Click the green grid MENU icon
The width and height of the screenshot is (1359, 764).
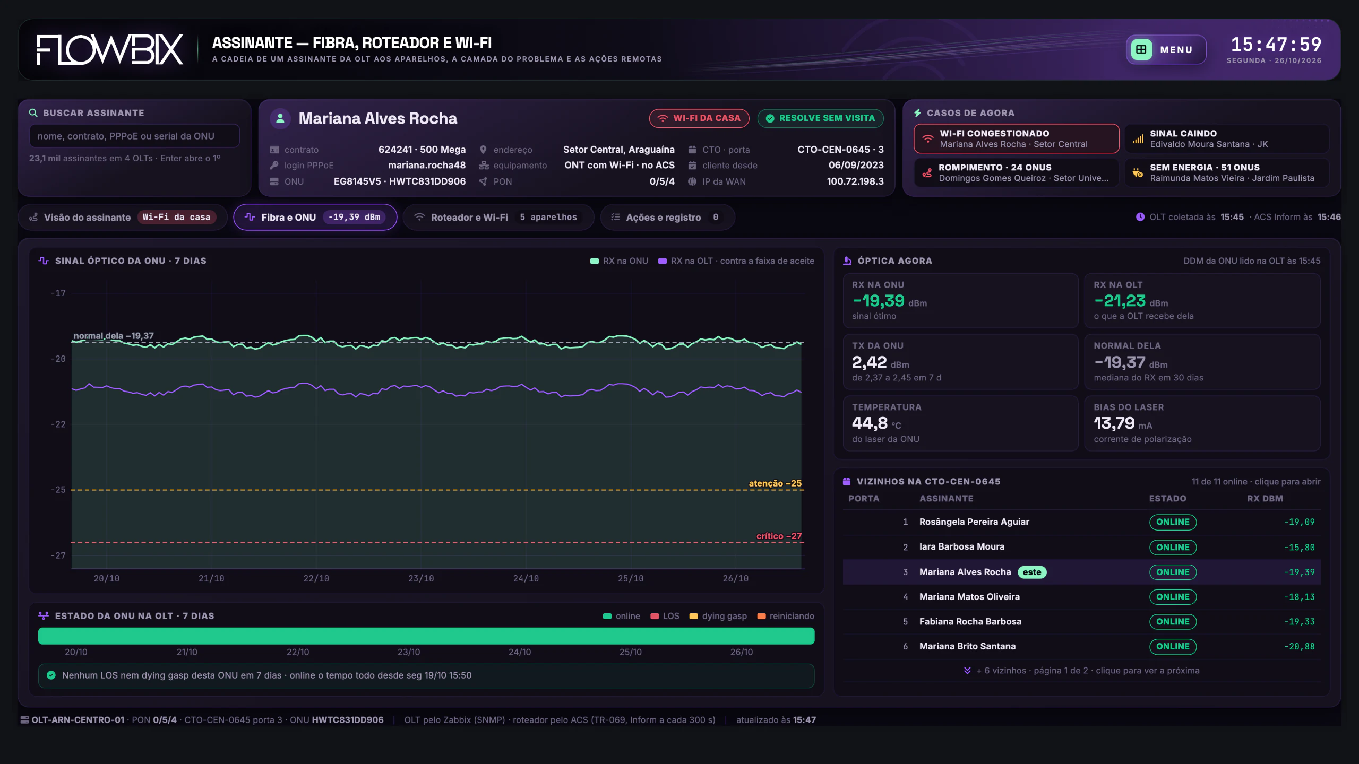pyautogui.click(x=1141, y=49)
